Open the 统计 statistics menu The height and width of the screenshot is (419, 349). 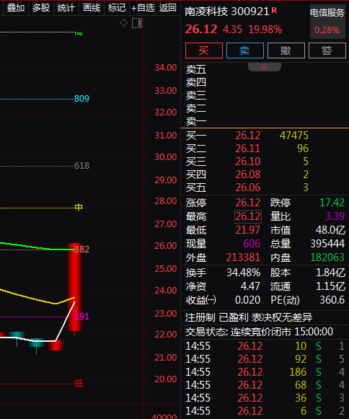(x=66, y=8)
